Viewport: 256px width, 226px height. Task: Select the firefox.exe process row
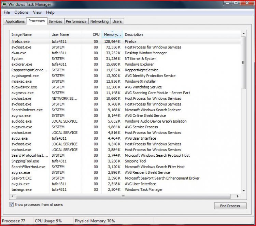coord(125,41)
